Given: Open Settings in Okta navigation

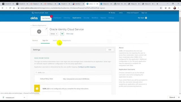Looking at the screenshot, I should tap(111, 18).
